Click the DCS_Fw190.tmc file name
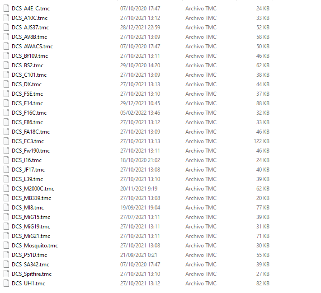 click(x=31, y=151)
